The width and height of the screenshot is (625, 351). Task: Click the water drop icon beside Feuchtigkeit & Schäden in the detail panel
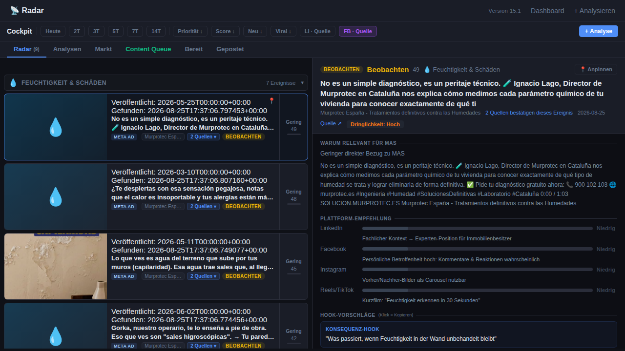coord(427,70)
